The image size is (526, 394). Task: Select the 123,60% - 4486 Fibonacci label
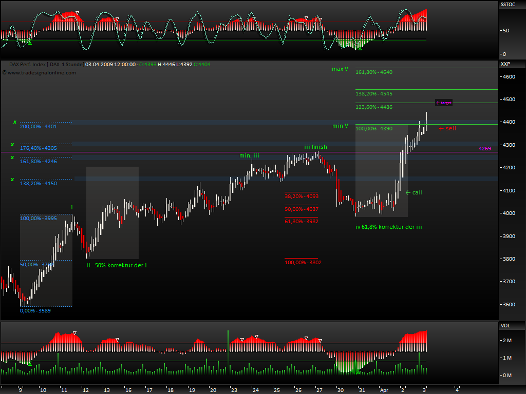(x=374, y=107)
